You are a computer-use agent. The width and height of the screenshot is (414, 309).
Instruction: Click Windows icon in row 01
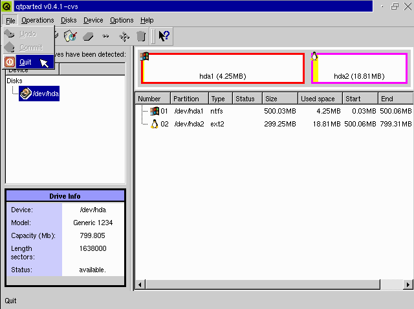pos(155,111)
